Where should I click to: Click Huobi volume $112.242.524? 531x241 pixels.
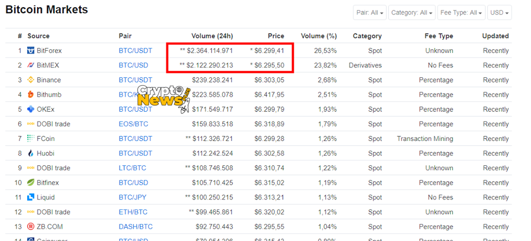212,153
